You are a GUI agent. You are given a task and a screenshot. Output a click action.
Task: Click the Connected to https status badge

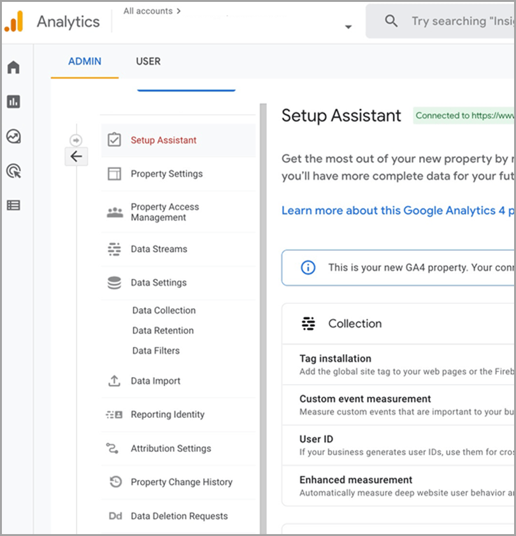click(464, 115)
